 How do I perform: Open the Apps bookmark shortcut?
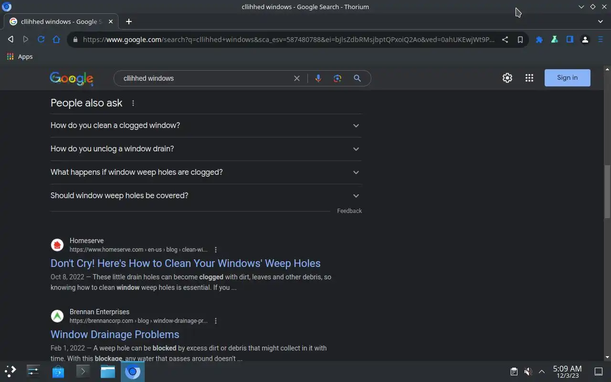[20, 56]
